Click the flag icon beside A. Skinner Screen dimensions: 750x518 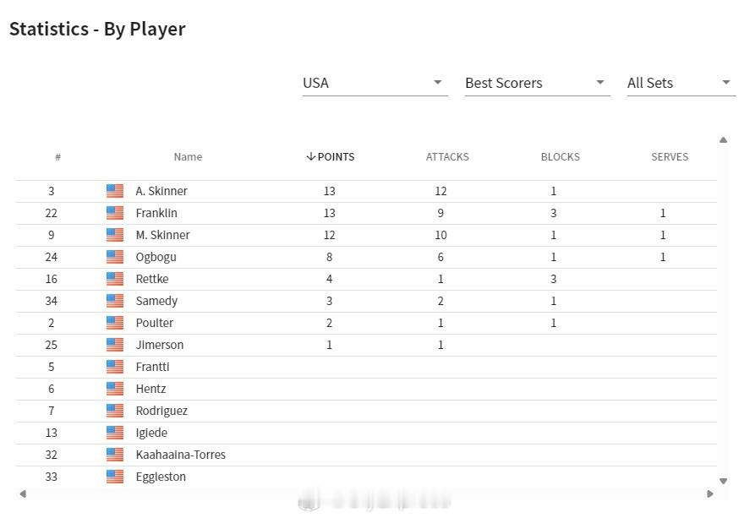point(115,191)
